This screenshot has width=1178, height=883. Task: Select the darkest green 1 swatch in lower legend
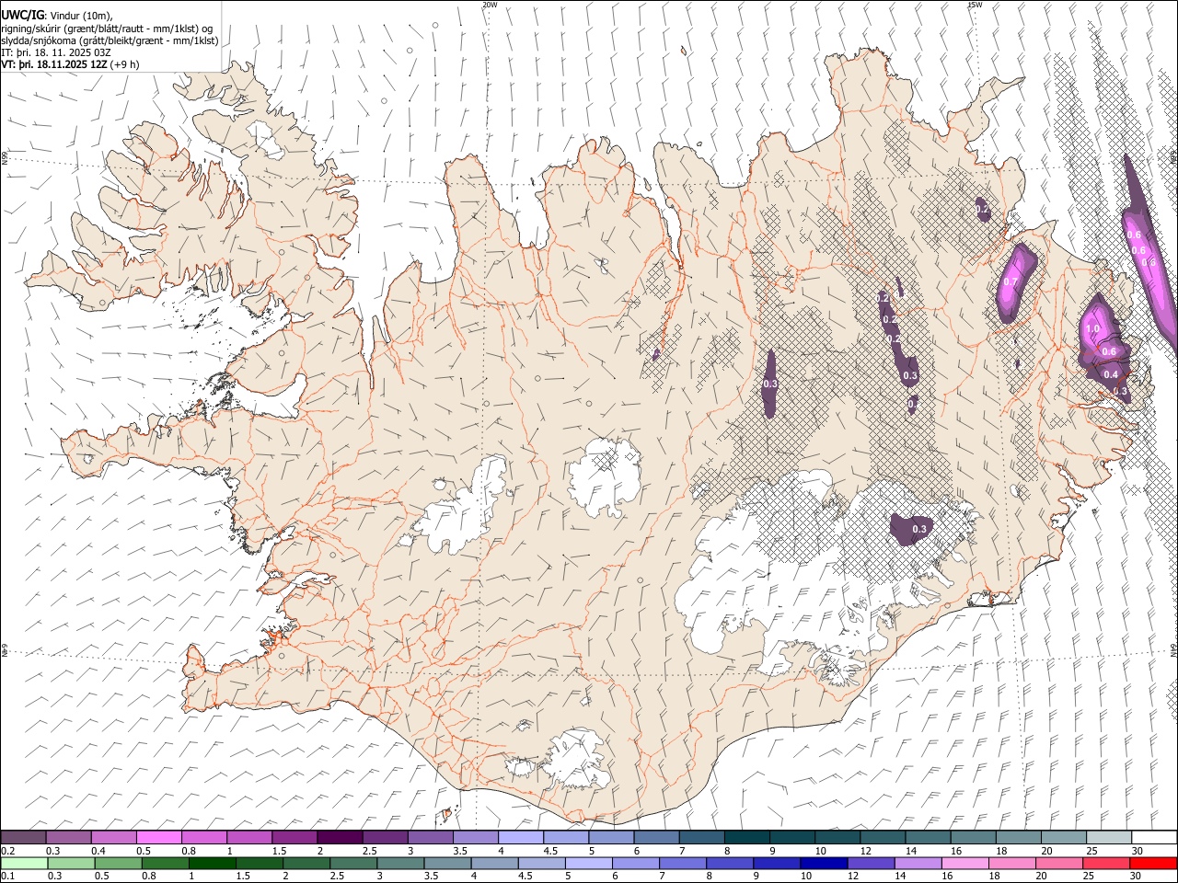[x=214, y=864]
